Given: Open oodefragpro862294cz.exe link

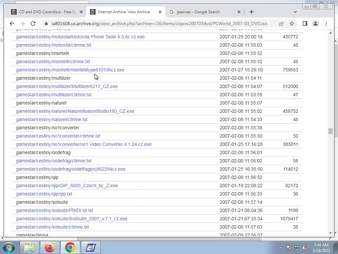Looking at the screenshot, I should pyautogui.click(x=71, y=169).
